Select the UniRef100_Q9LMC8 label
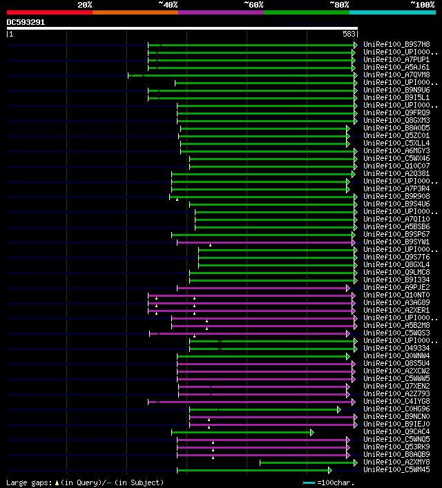Screen dimensions: 442x488 tap(396, 273)
